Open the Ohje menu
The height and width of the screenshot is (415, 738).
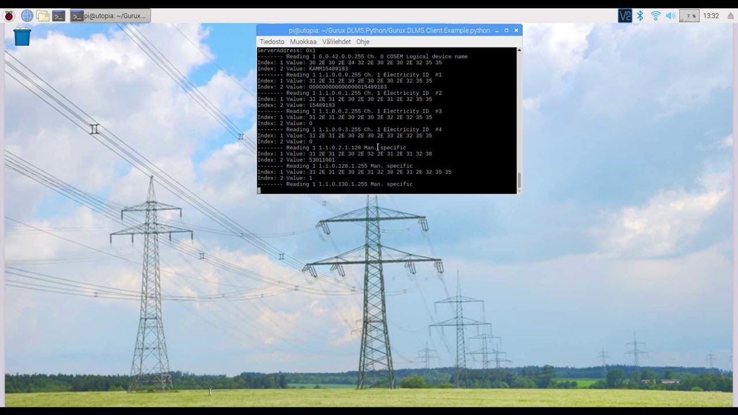pos(363,41)
